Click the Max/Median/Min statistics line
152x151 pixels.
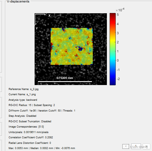(42, 148)
